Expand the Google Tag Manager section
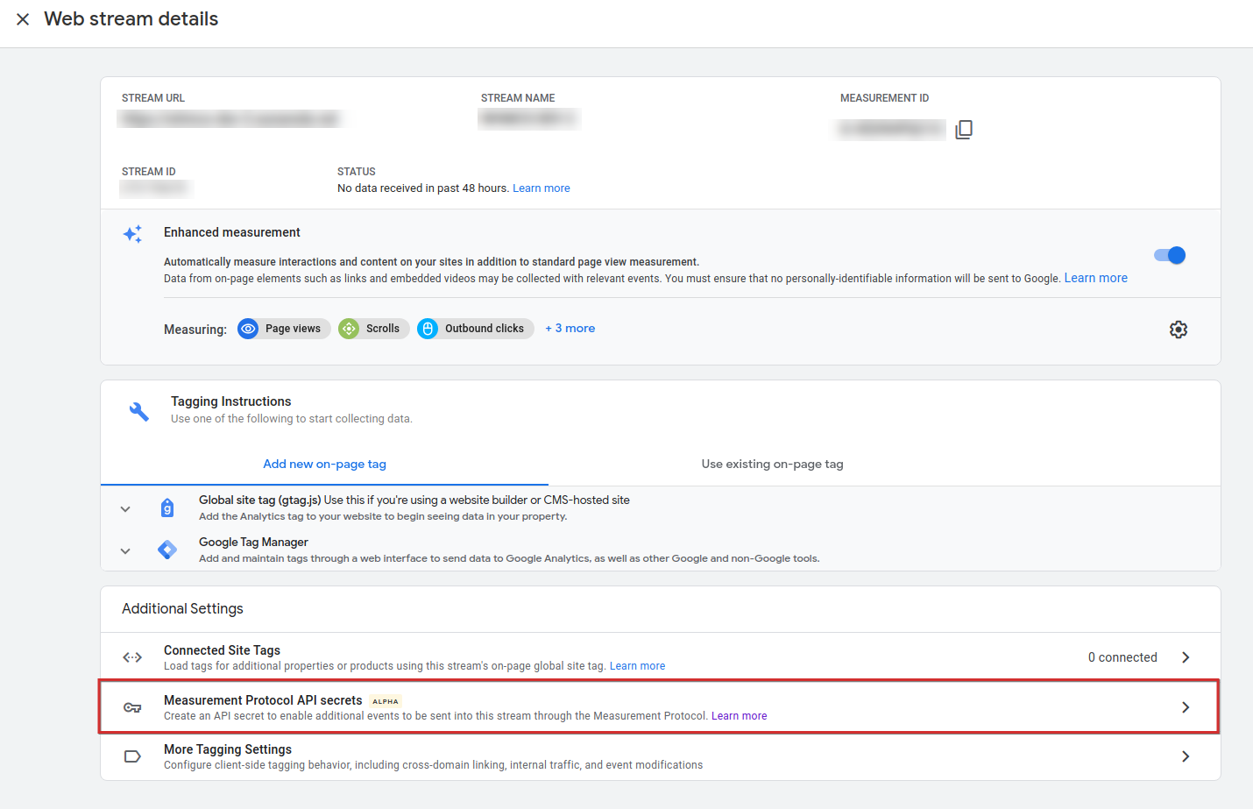This screenshot has width=1253, height=809. (124, 550)
